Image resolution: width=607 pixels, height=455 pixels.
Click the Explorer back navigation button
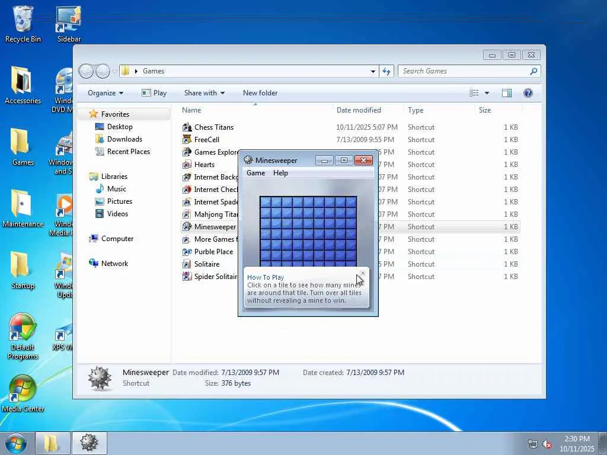(x=86, y=71)
